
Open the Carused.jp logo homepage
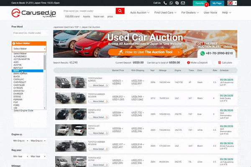(x=33, y=13)
